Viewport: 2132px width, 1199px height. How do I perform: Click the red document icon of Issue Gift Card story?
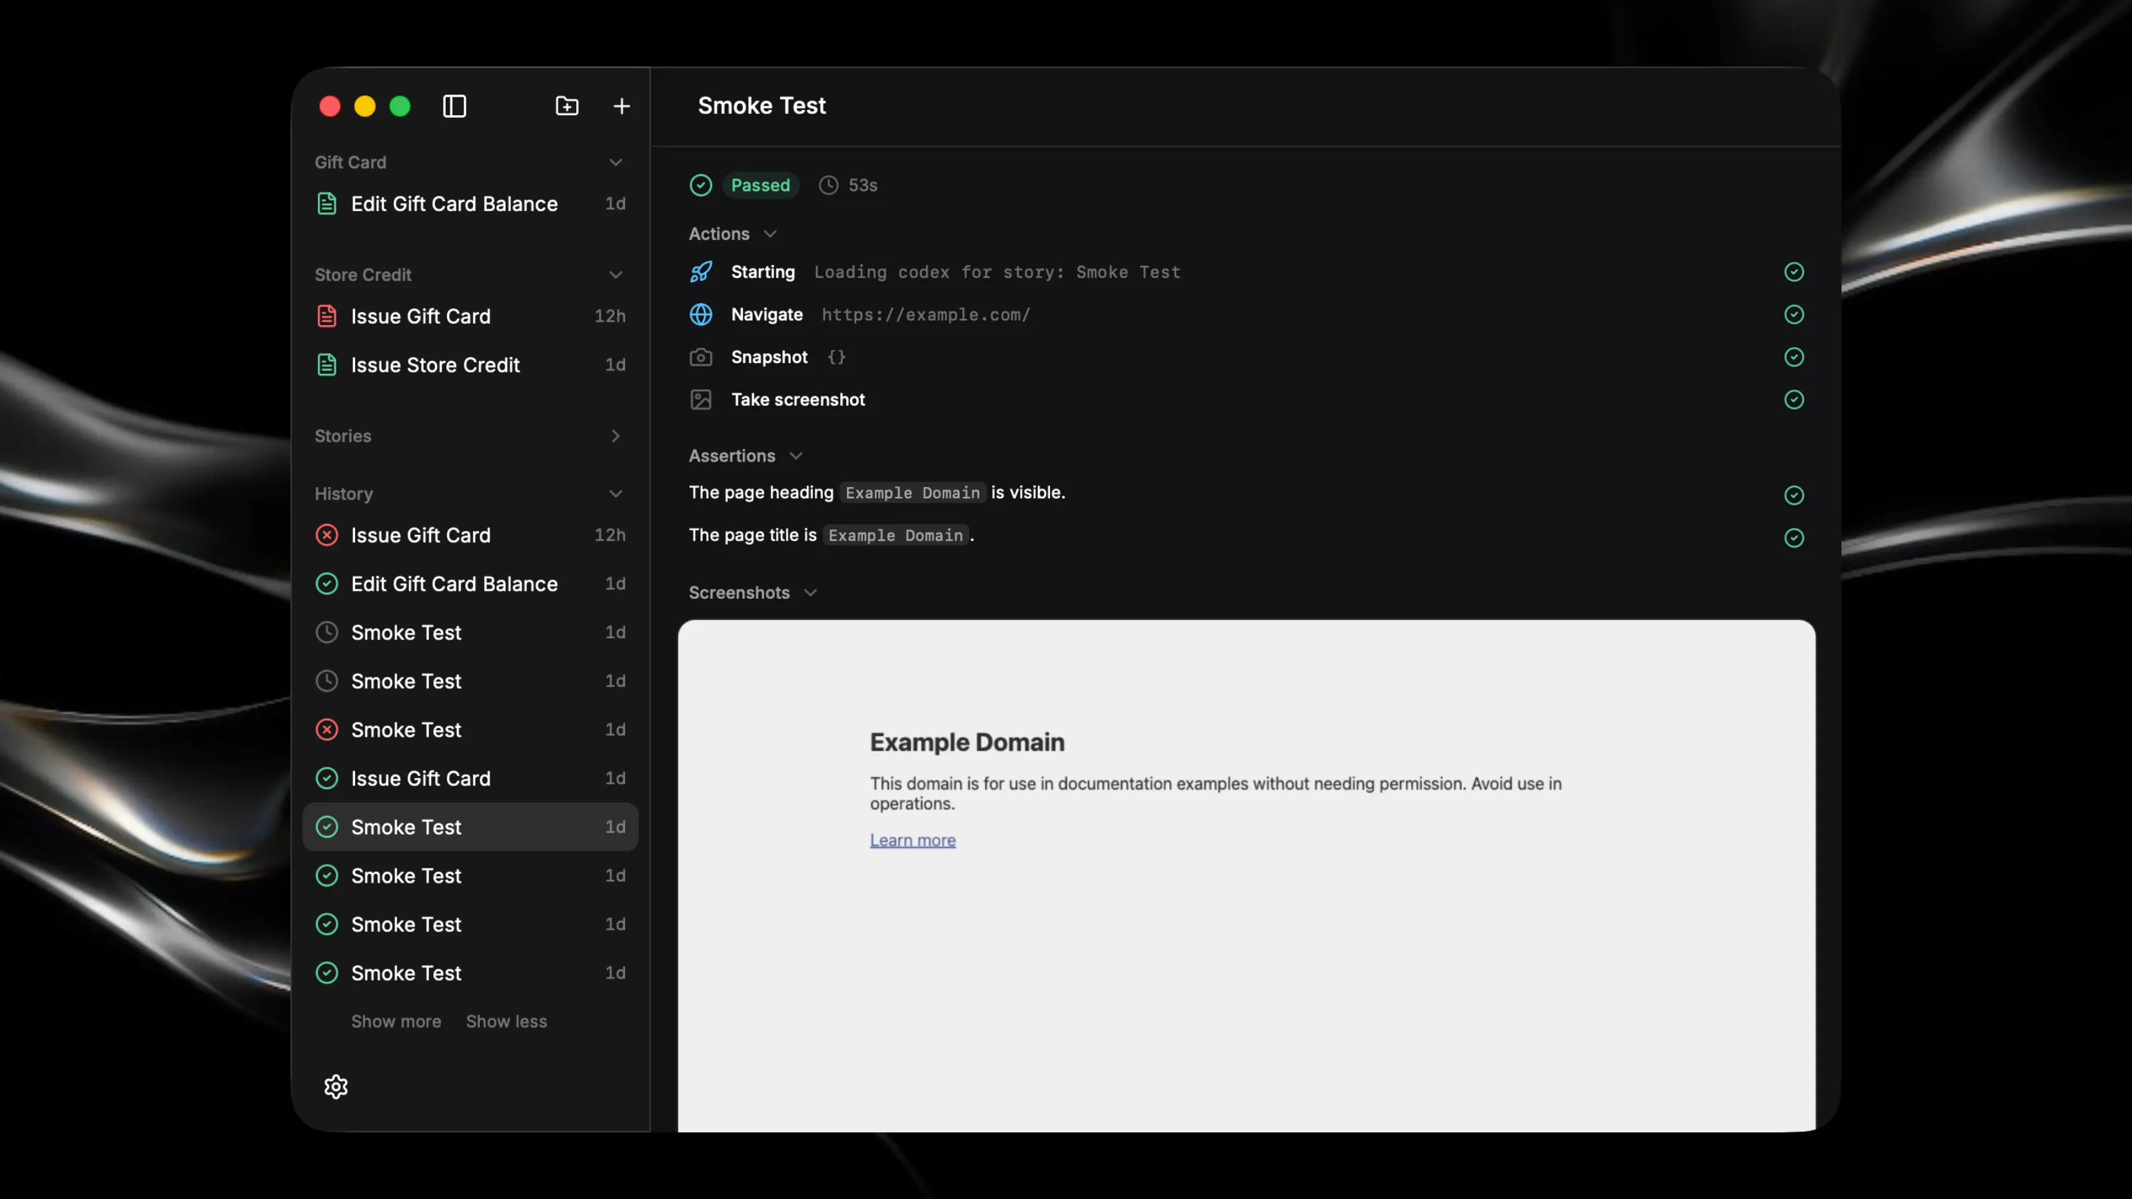327,316
